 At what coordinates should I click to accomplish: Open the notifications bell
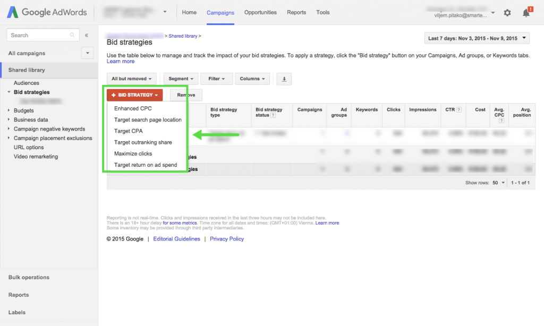[526, 13]
